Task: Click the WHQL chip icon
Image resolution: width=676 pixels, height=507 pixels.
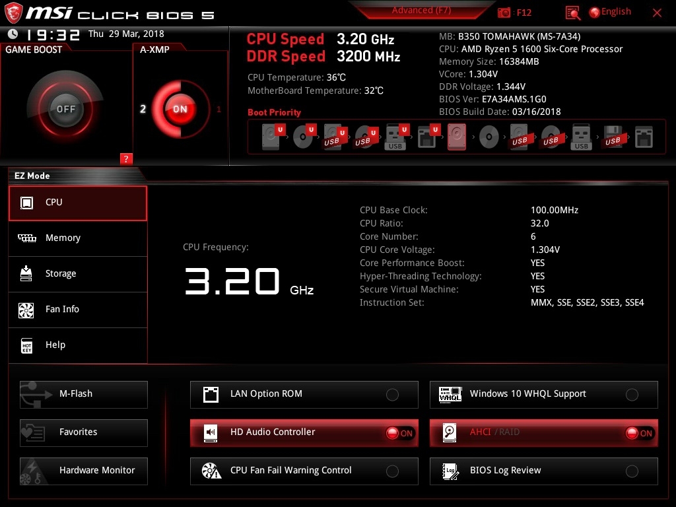Action: pos(450,395)
